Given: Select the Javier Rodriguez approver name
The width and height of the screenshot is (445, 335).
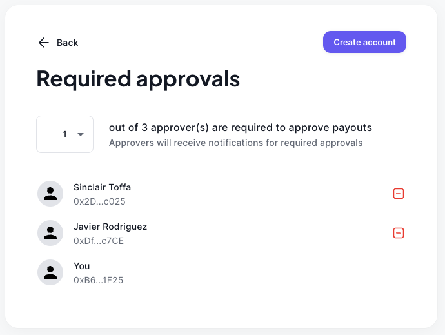Looking at the screenshot, I should [110, 227].
